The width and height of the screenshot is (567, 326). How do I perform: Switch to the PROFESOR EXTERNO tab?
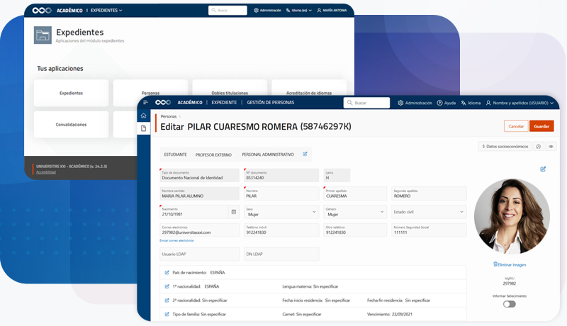(213, 154)
